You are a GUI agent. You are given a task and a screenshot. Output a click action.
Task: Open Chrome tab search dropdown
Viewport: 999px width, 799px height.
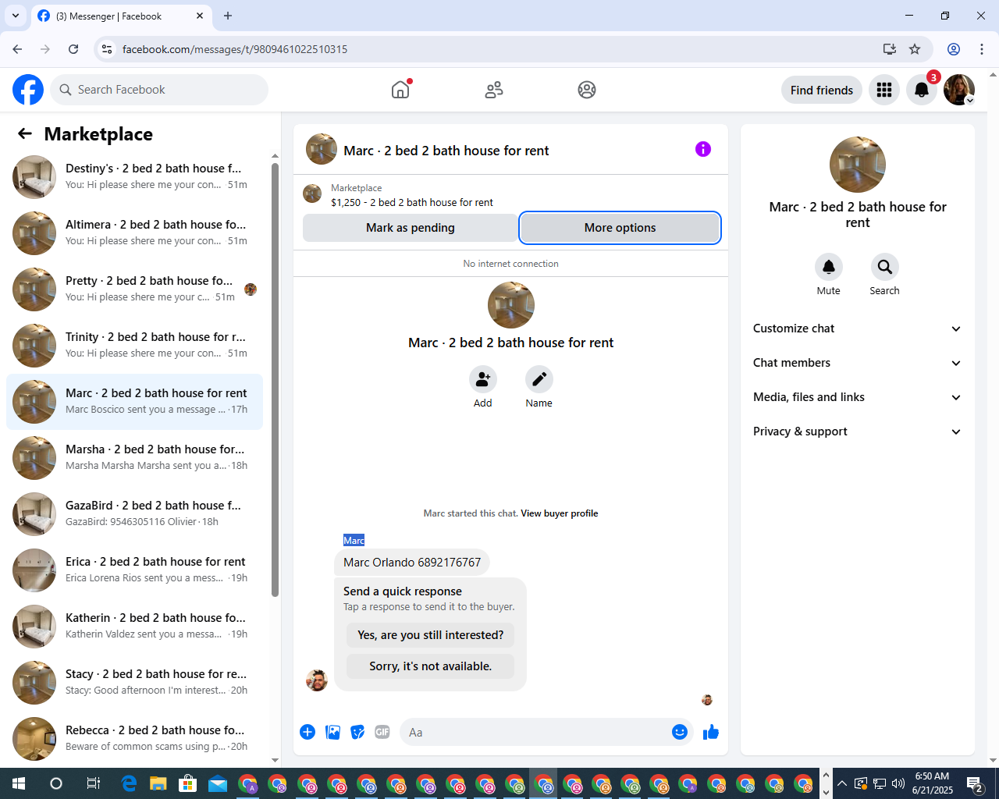[x=16, y=16]
